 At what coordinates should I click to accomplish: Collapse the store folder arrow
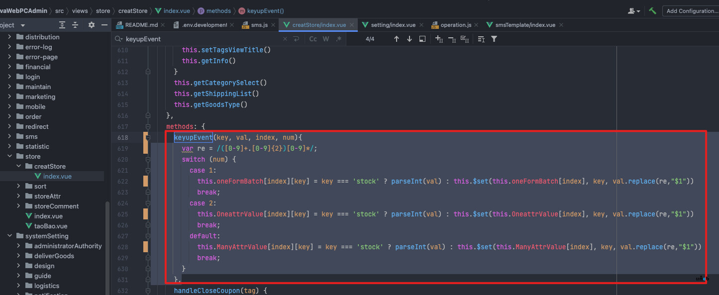(9, 156)
